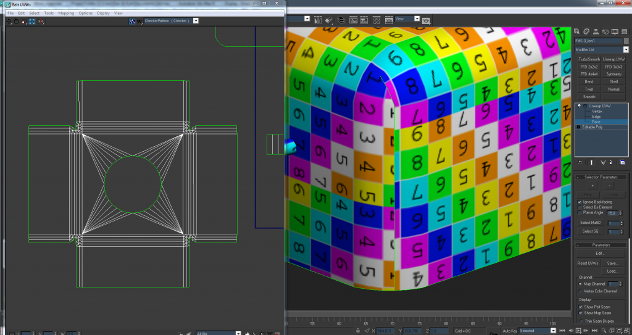Open the Display command panel tab

pyautogui.click(x=615, y=31)
